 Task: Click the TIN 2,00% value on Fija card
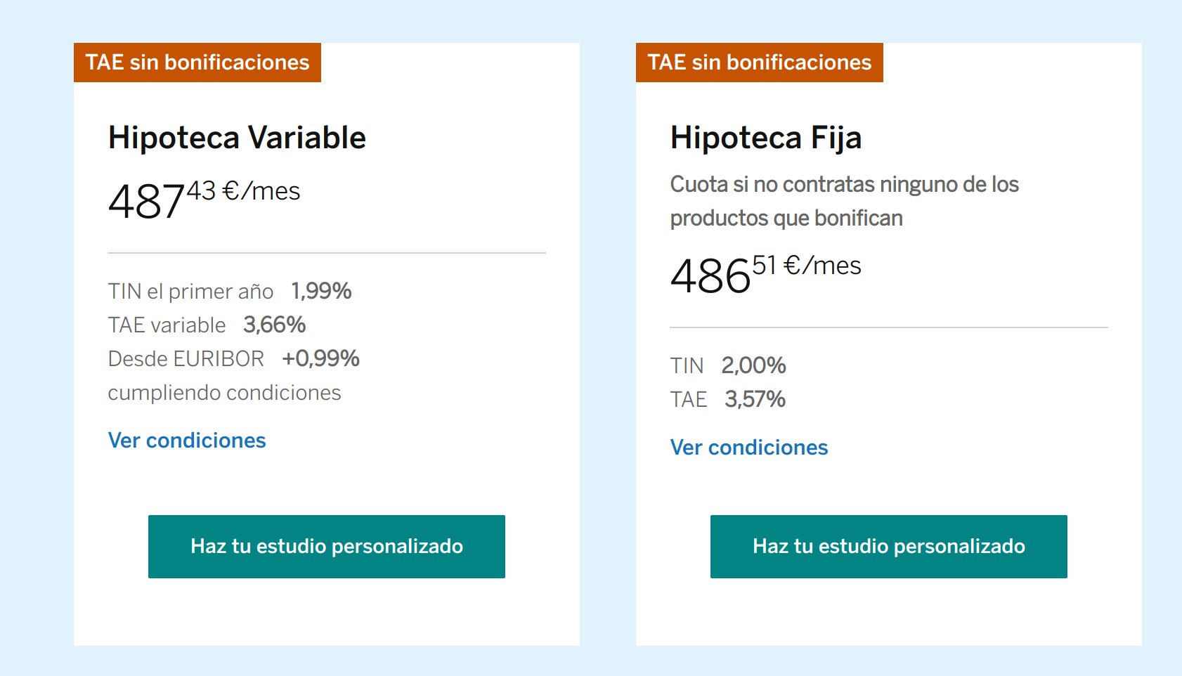pyautogui.click(x=754, y=365)
